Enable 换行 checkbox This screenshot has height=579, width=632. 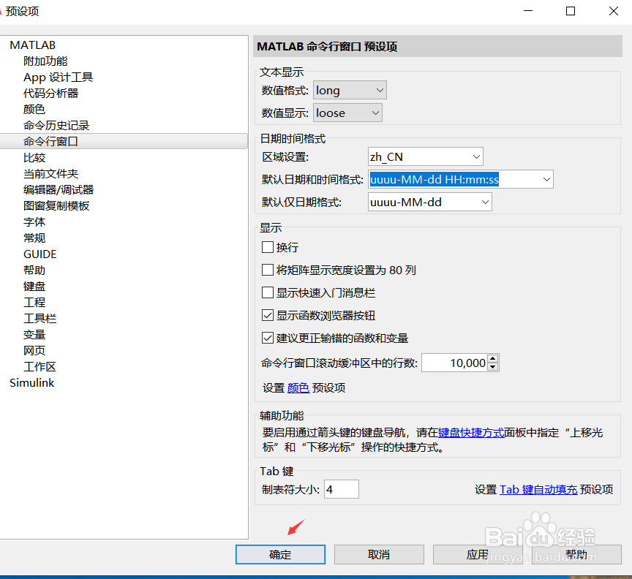point(268,247)
